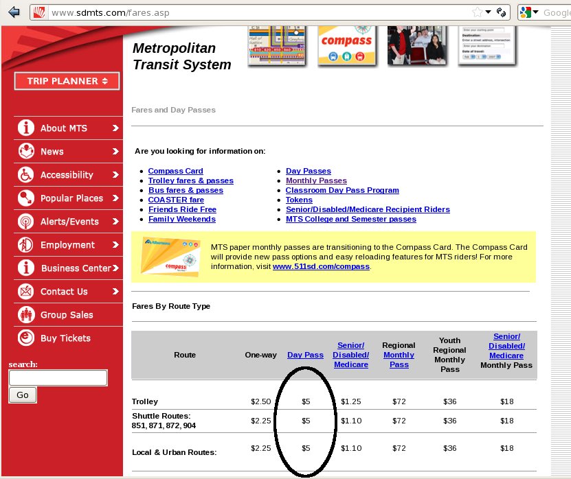Open Buy Tickets menu item
Viewport: 571px width, 479px height.
tap(65, 338)
